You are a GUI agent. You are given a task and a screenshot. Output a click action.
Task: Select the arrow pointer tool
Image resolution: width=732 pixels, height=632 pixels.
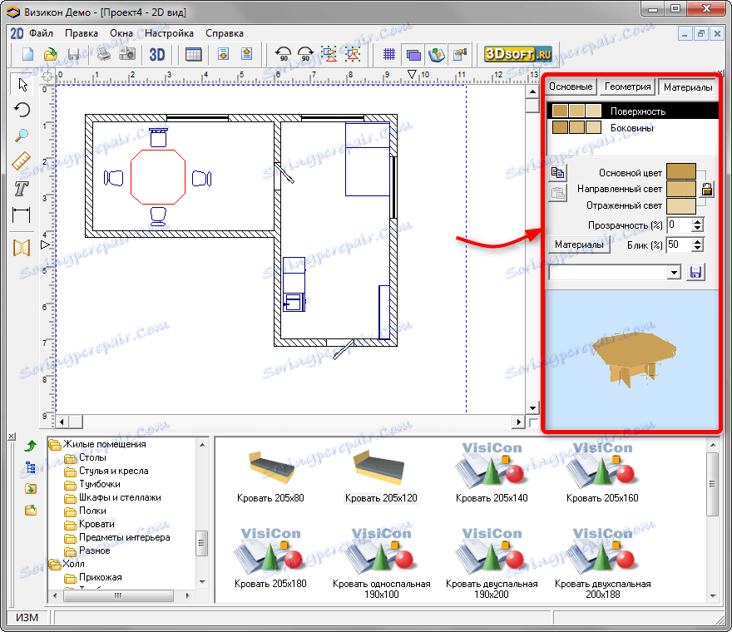[22, 85]
